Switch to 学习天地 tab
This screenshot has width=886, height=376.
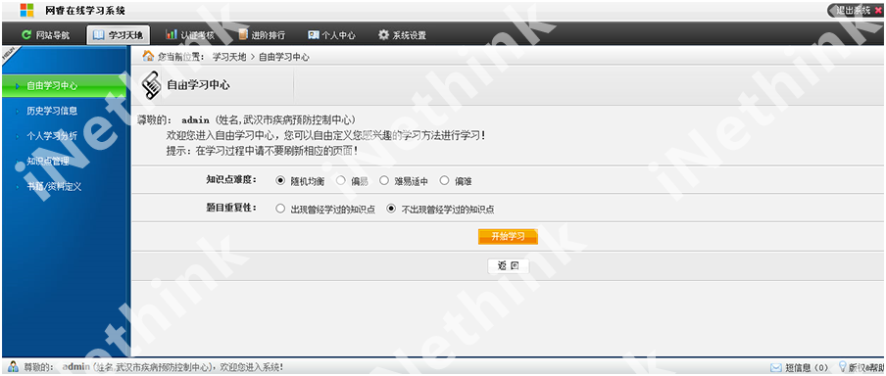[x=118, y=35]
